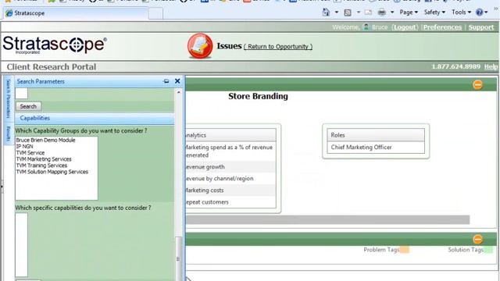The width and height of the screenshot is (500, 281).
Task: Open the RSS feeds dropdown arrow
Action: pyautogui.click(x=358, y=12)
